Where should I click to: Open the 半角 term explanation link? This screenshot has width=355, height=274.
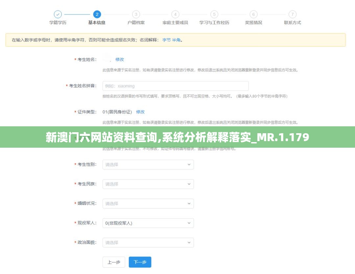(176, 40)
